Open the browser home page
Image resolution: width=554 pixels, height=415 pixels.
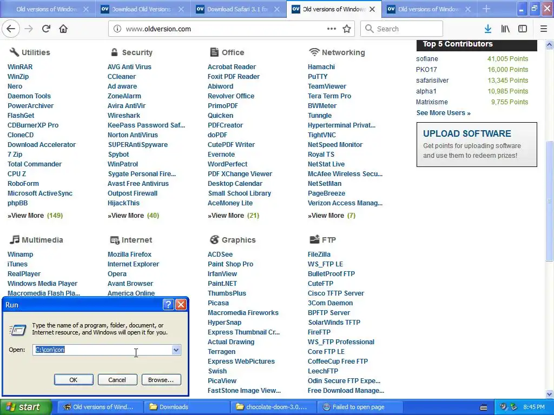[63, 29]
